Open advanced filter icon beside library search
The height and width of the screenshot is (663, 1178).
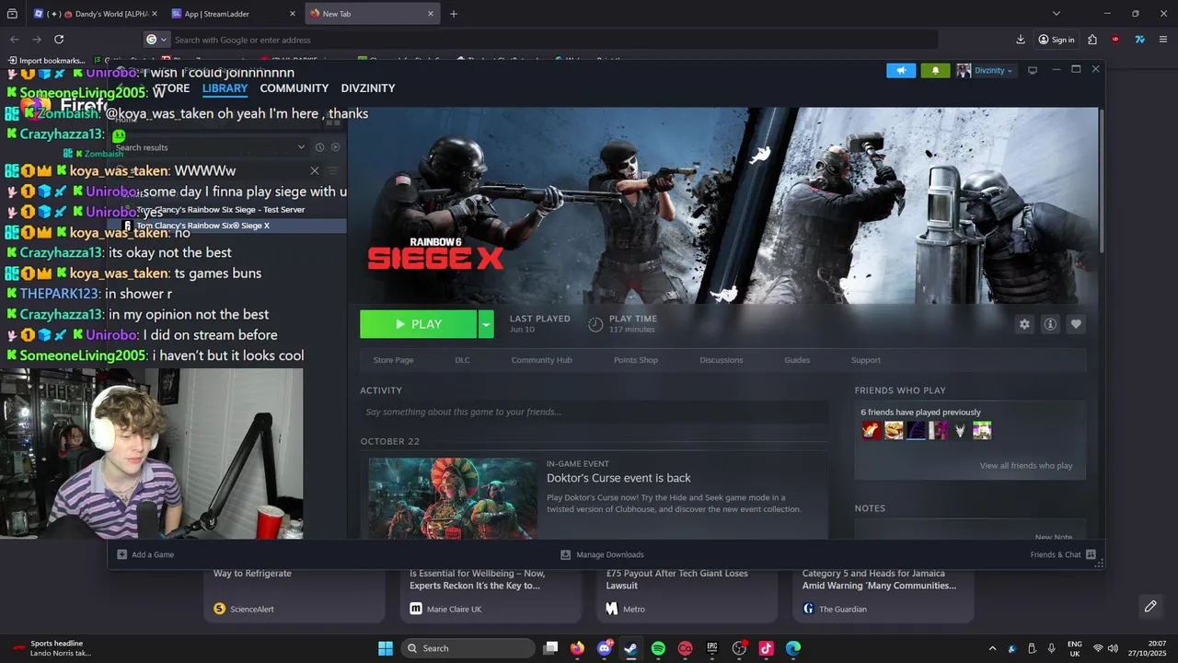[x=333, y=170]
